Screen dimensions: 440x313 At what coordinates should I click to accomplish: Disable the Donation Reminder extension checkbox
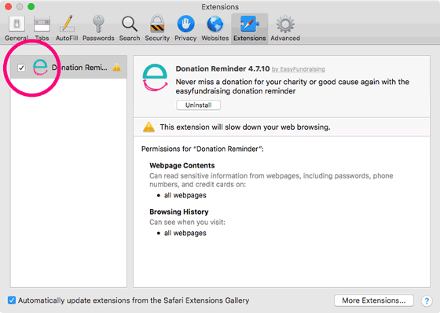click(x=21, y=68)
